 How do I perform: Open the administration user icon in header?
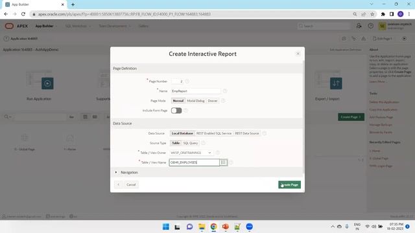coord(359,26)
